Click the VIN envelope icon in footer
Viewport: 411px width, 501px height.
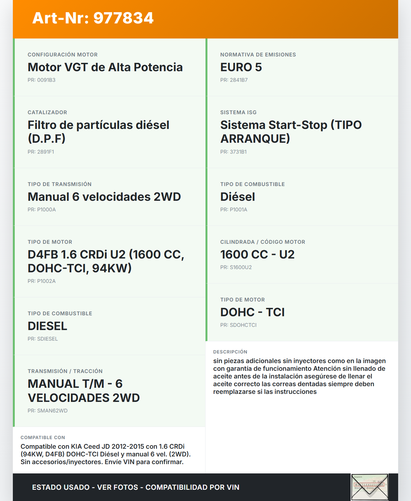370,487
